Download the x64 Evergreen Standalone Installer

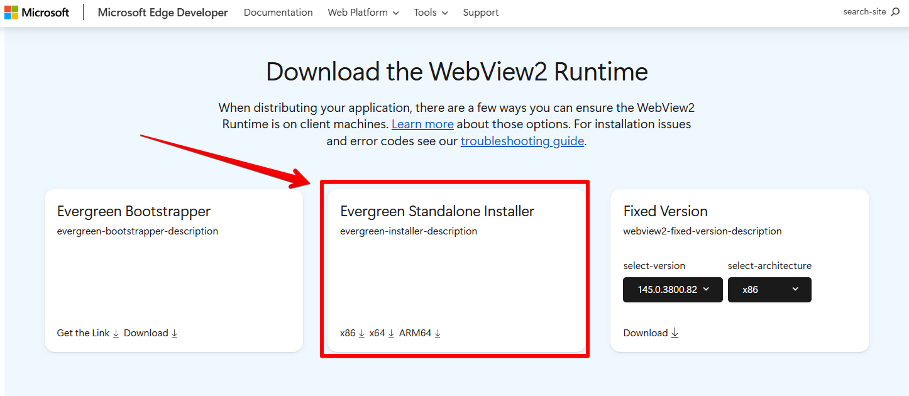coord(377,333)
